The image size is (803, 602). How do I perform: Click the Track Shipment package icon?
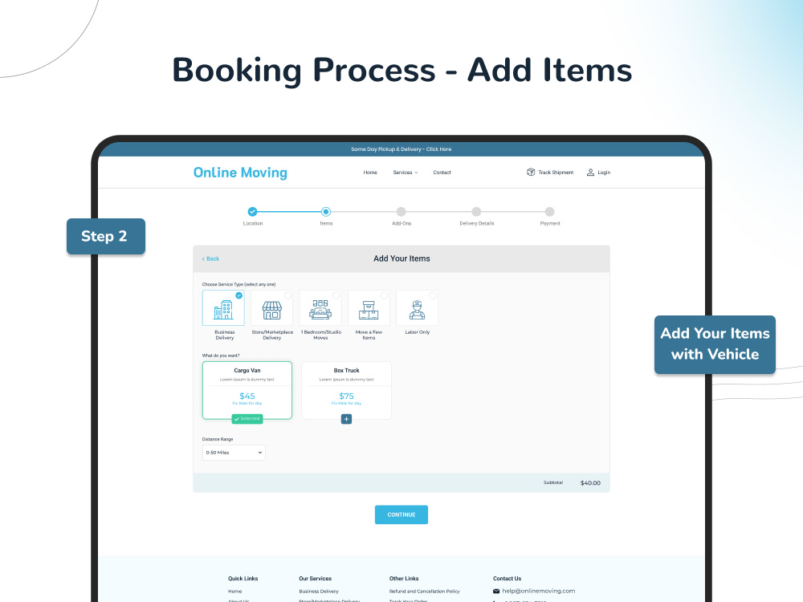pyautogui.click(x=531, y=172)
